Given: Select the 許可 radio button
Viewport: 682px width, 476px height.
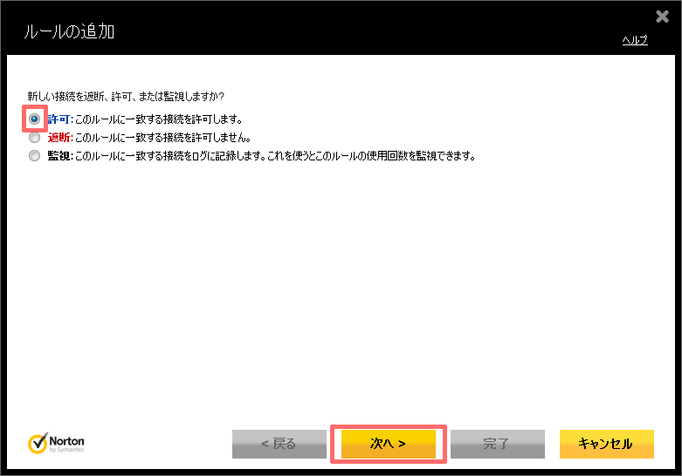Looking at the screenshot, I should click(34, 119).
